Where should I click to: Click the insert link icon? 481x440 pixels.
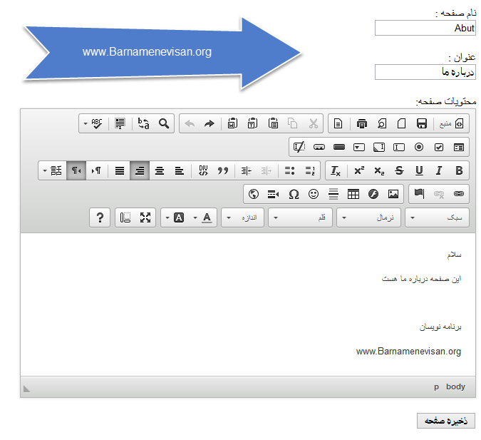(459, 194)
